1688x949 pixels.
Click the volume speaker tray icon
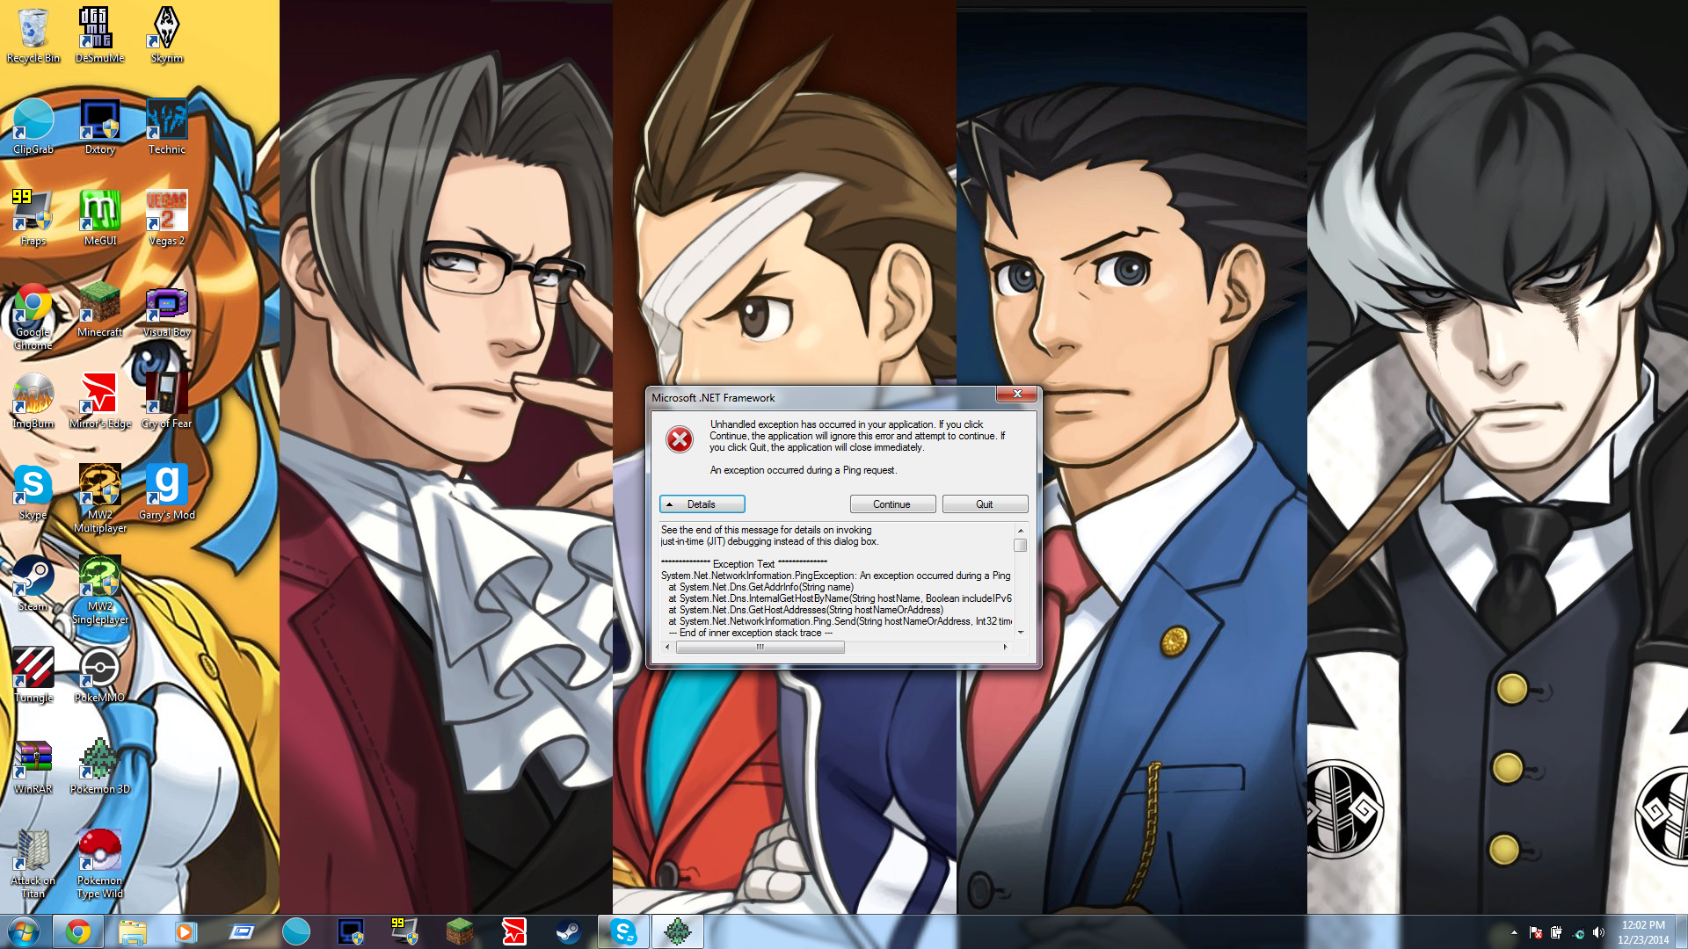(1598, 932)
